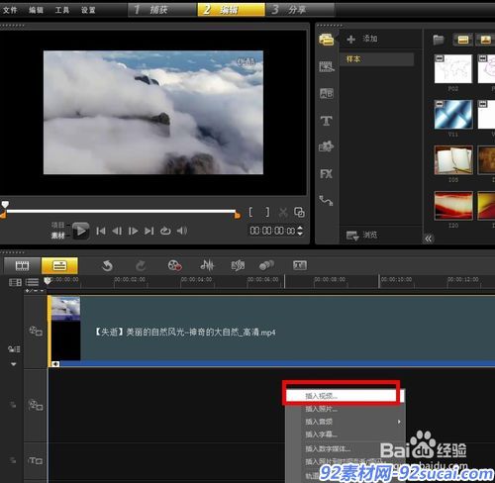Open the Transition library icon
The height and width of the screenshot is (483, 495).
(327, 94)
